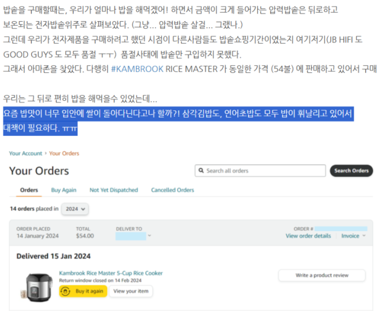The width and height of the screenshot is (377, 318).
Task: Click the Your Account breadcrumb link
Action: (x=25, y=153)
